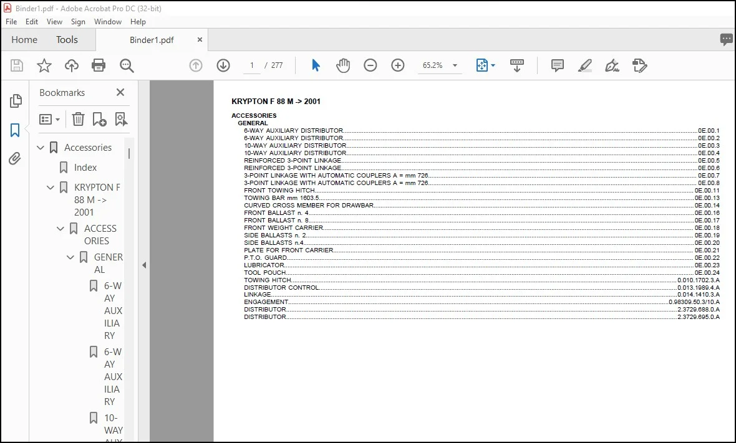Click the zoom percentage field 65.2%
Viewport: 736px width, 443px height.
(x=433, y=65)
